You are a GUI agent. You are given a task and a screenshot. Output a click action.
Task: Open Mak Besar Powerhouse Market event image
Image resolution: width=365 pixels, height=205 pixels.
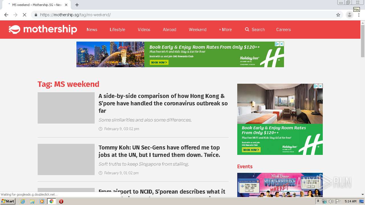[x=280, y=185]
